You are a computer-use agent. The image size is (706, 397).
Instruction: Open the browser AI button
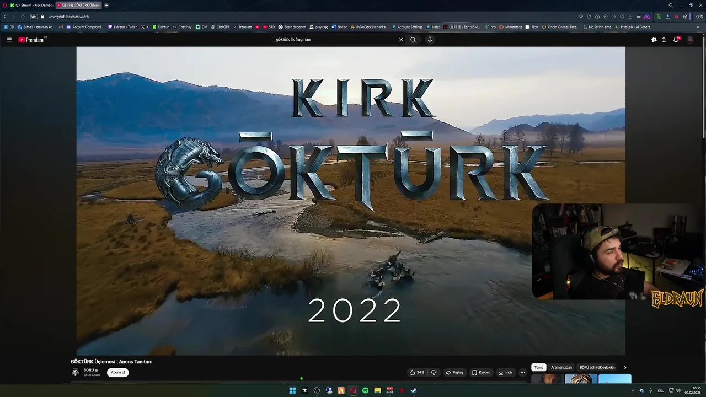[x=700, y=17]
